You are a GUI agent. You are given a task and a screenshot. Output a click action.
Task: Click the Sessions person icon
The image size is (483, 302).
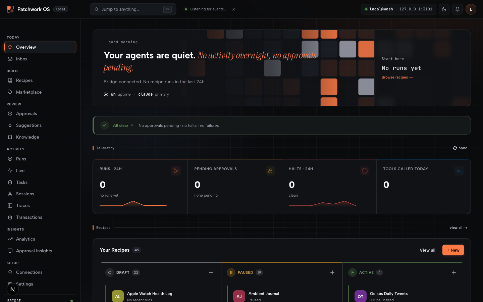(10, 194)
